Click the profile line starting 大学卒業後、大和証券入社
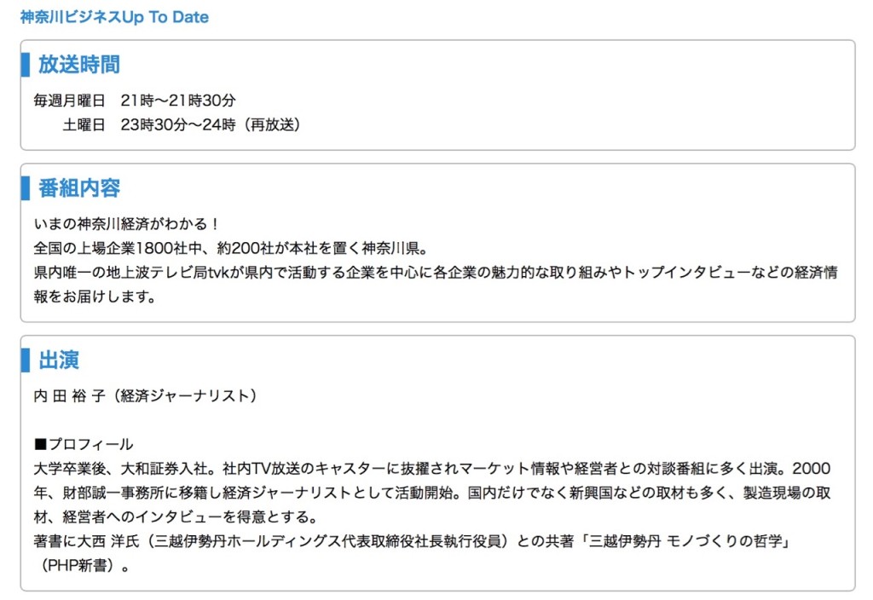 pyautogui.click(x=431, y=469)
